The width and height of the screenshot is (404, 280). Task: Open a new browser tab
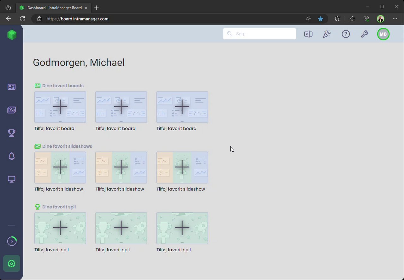point(97,8)
